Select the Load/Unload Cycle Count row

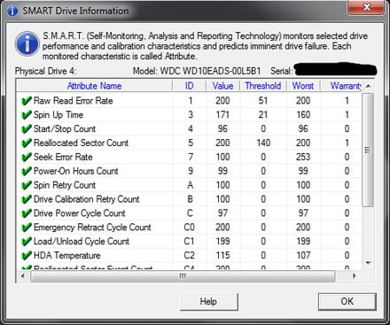[189, 241]
